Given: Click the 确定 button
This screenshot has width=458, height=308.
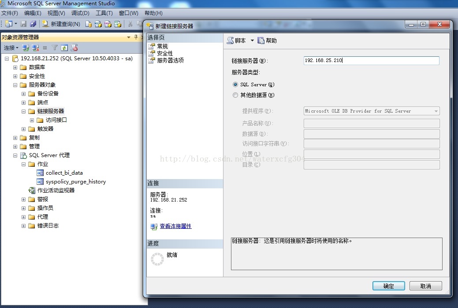Looking at the screenshot, I should (388, 286).
